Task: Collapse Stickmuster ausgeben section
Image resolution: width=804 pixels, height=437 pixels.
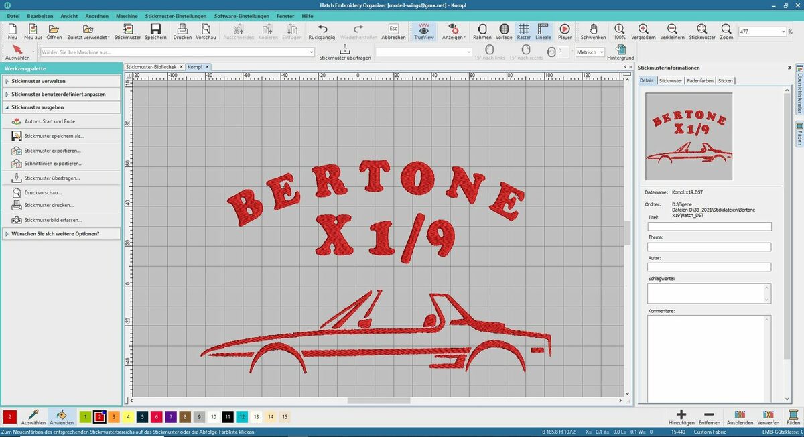Action: pos(62,107)
